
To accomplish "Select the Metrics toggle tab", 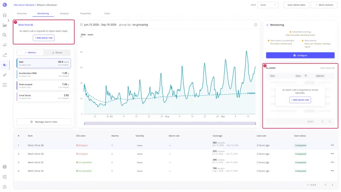I will click(x=30, y=52).
